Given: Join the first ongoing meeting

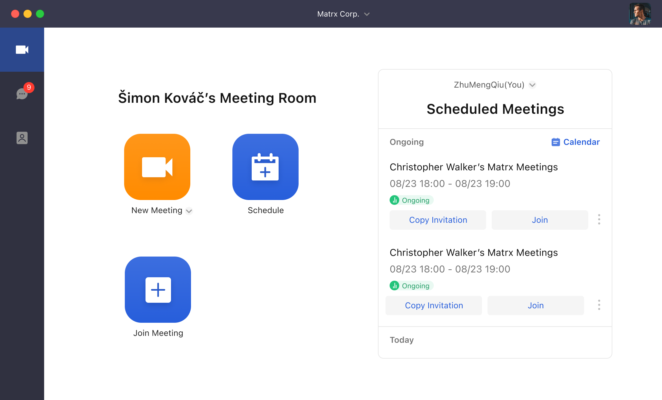Looking at the screenshot, I should pos(540,220).
